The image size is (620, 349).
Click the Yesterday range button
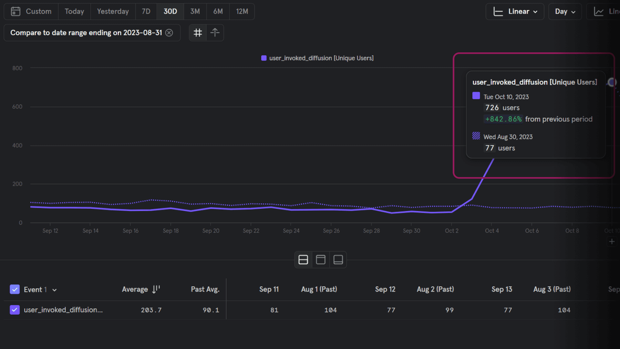pos(113,12)
